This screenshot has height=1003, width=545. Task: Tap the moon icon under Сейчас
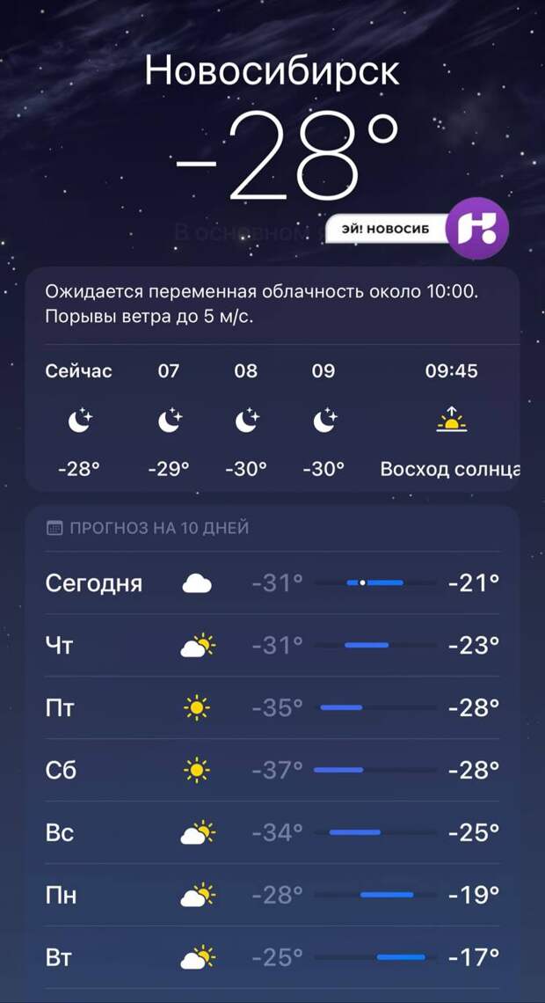79,421
